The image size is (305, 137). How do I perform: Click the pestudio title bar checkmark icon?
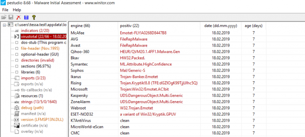(x=3, y=3)
